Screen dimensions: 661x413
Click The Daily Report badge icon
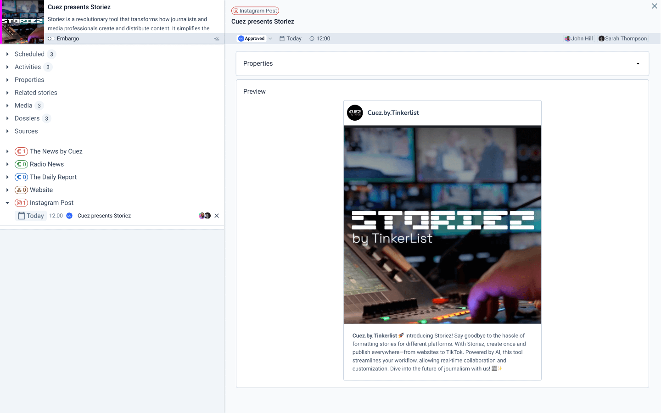pos(21,177)
